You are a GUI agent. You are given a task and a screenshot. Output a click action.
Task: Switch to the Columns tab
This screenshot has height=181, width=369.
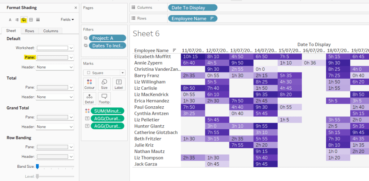tap(50, 31)
